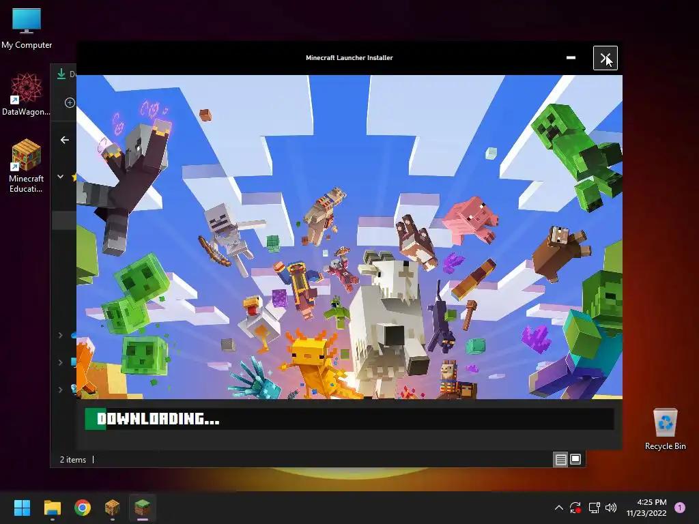
Task: Select the Downloads tab icon in File Explorer
Action: coord(61,74)
